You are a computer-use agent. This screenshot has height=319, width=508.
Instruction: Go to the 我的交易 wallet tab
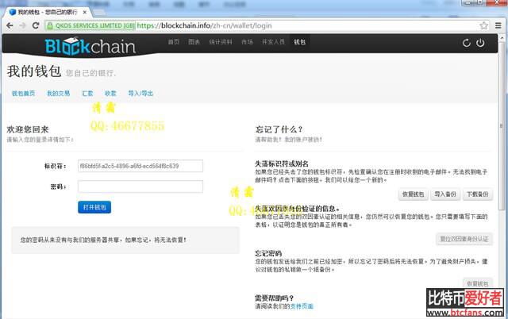pos(58,94)
